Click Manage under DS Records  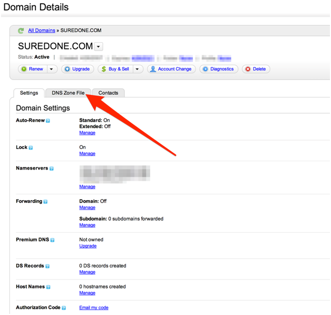tap(87, 272)
